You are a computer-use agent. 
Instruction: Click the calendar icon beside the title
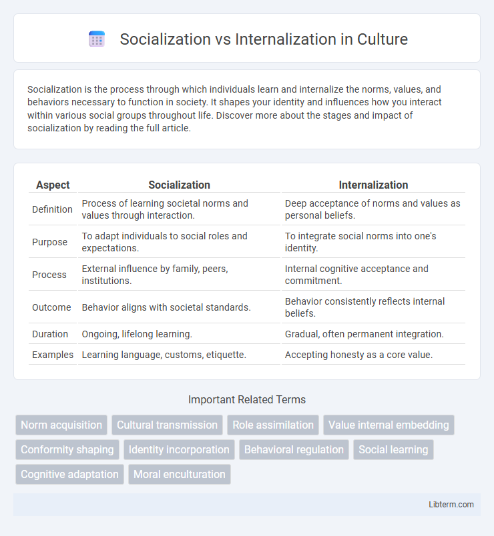click(x=97, y=39)
